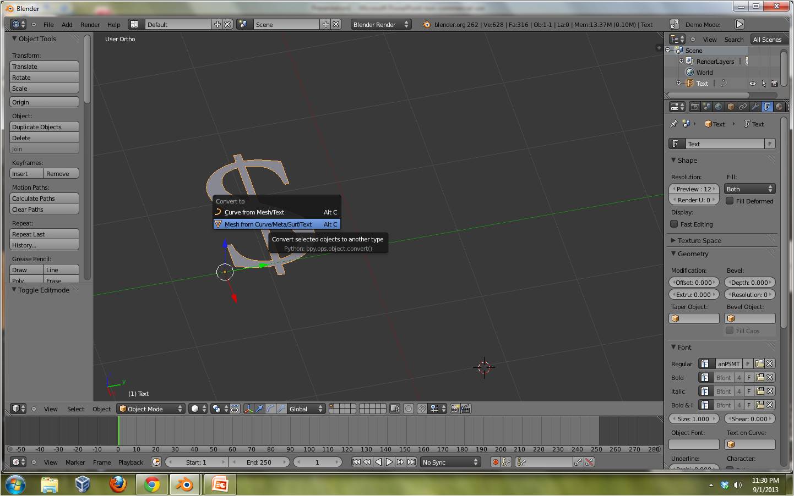Viewport: 794px width, 496px height.
Task: Click the Translate button
Action: (x=44, y=66)
